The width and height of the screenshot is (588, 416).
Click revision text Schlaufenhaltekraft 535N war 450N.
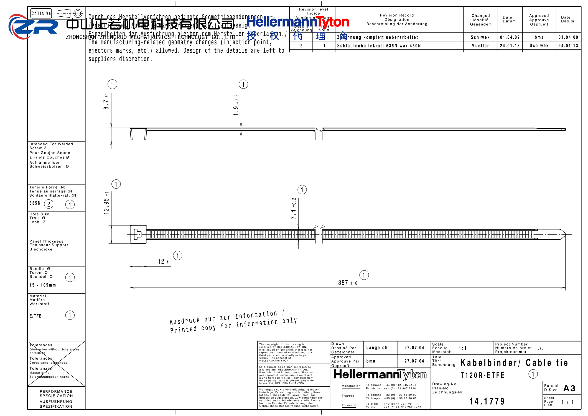(x=380, y=46)
